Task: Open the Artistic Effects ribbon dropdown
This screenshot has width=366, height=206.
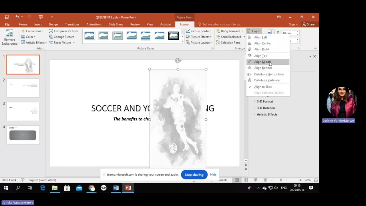Action: point(34,42)
